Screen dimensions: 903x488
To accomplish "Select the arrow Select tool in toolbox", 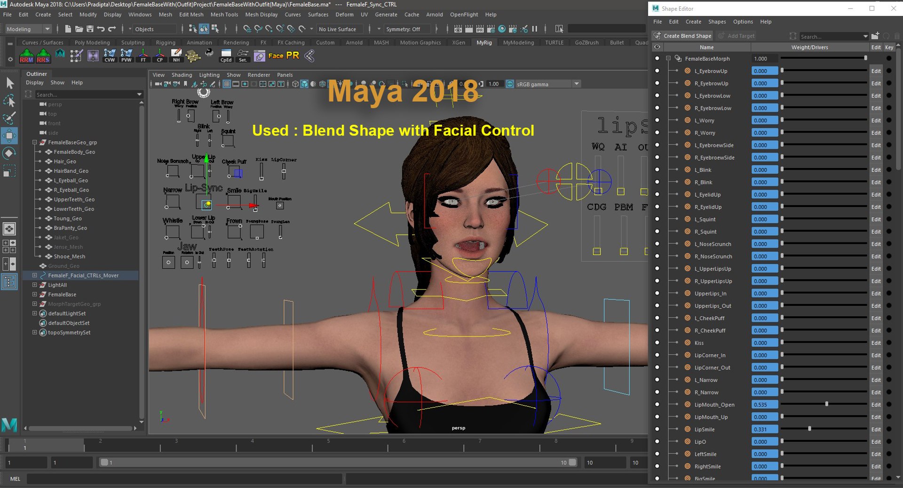I will 9,83.
